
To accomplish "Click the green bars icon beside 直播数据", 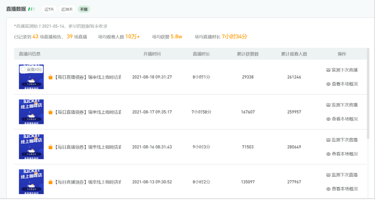I will click(x=32, y=9).
